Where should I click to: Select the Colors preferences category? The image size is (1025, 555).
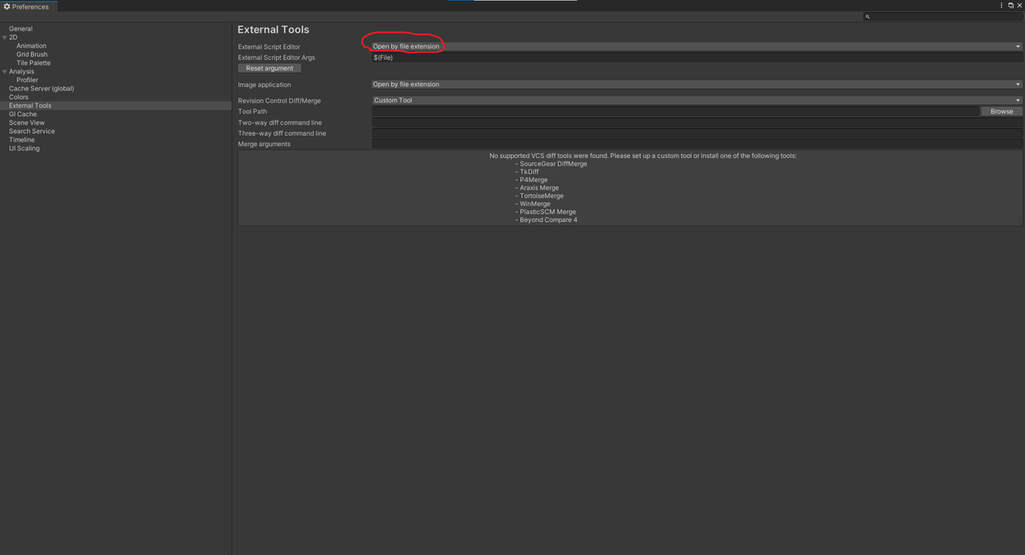point(19,97)
